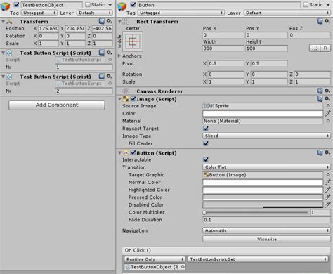The image size is (333, 274).
Task: Pick Disabled Color with eyedropper
Action: [327, 204]
